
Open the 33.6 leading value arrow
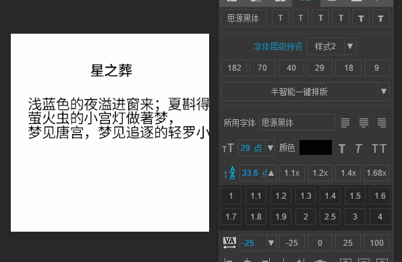(271, 173)
